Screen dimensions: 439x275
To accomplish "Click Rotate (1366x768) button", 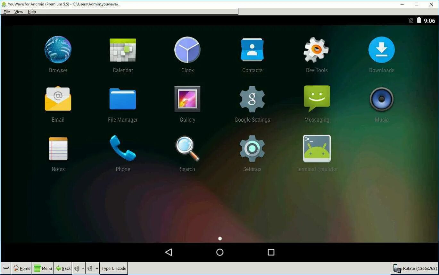I will [415, 268].
